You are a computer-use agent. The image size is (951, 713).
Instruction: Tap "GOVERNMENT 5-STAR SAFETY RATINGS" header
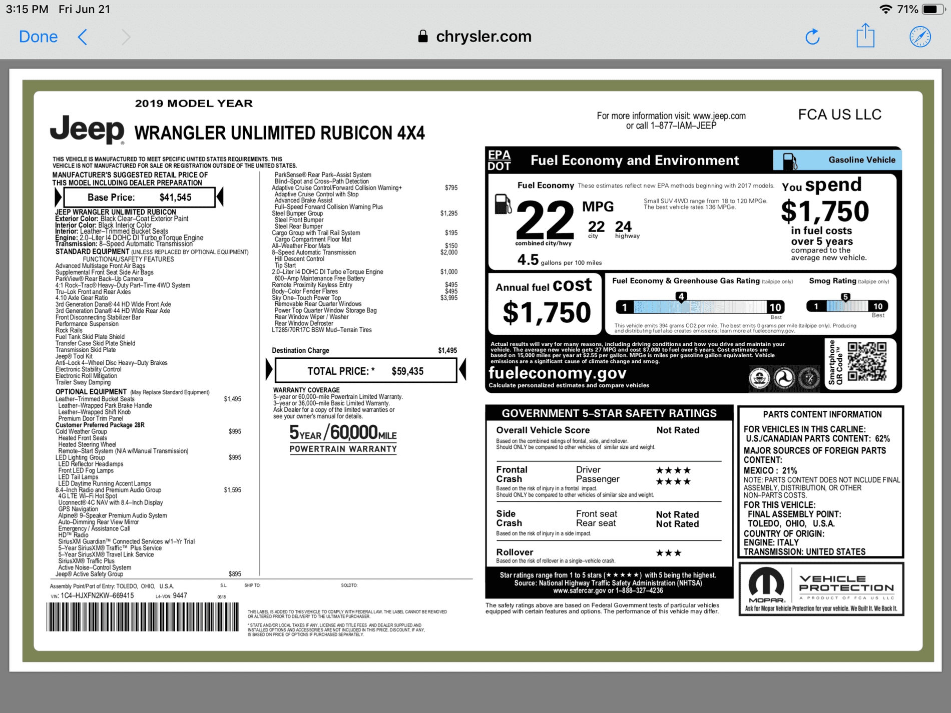(609, 413)
